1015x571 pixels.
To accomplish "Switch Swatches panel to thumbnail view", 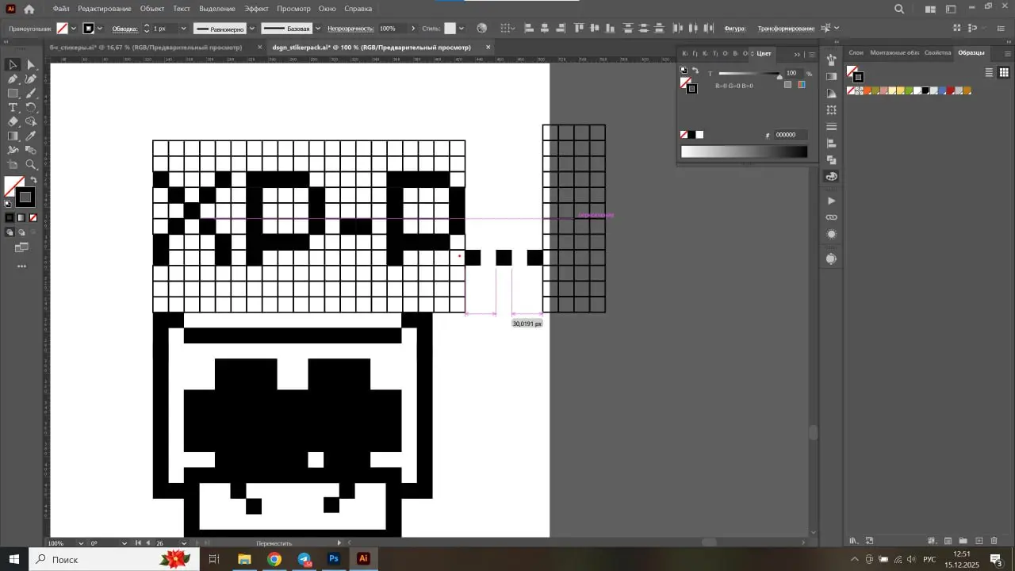I will point(1003,72).
